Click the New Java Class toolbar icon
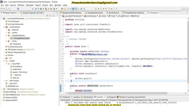 coord(54,9)
